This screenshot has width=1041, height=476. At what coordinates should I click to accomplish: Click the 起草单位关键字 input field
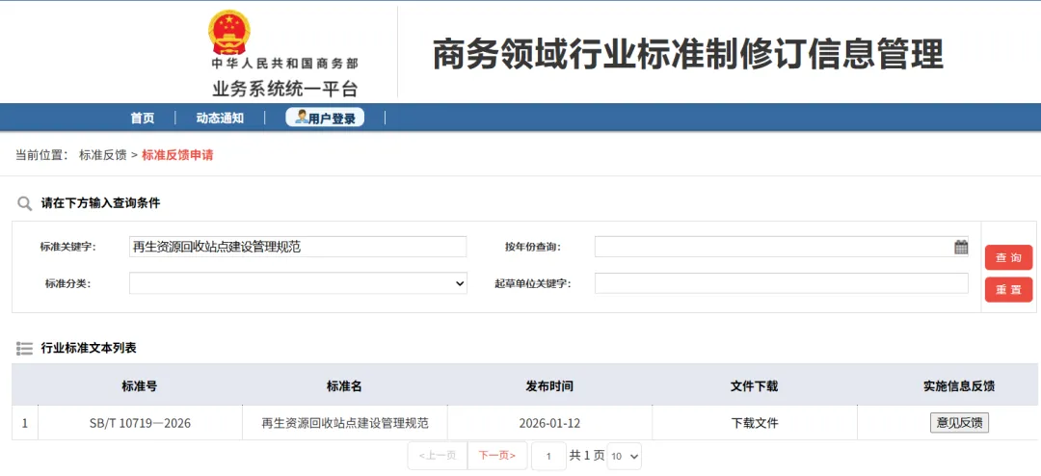pyautogui.click(x=781, y=283)
